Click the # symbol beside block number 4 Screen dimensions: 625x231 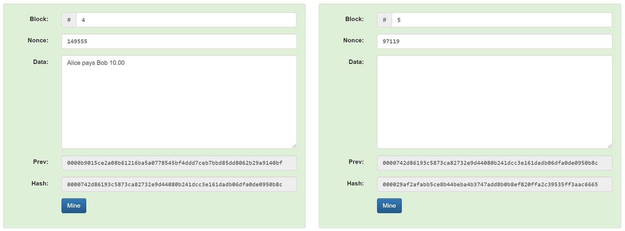[x=69, y=20]
